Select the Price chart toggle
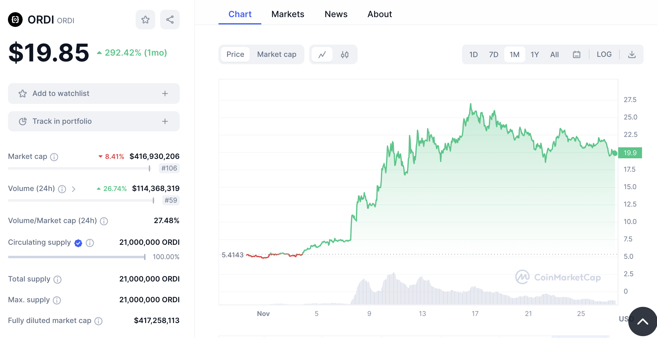The height and width of the screenshot is (338, 657). (x=235, y=54)
